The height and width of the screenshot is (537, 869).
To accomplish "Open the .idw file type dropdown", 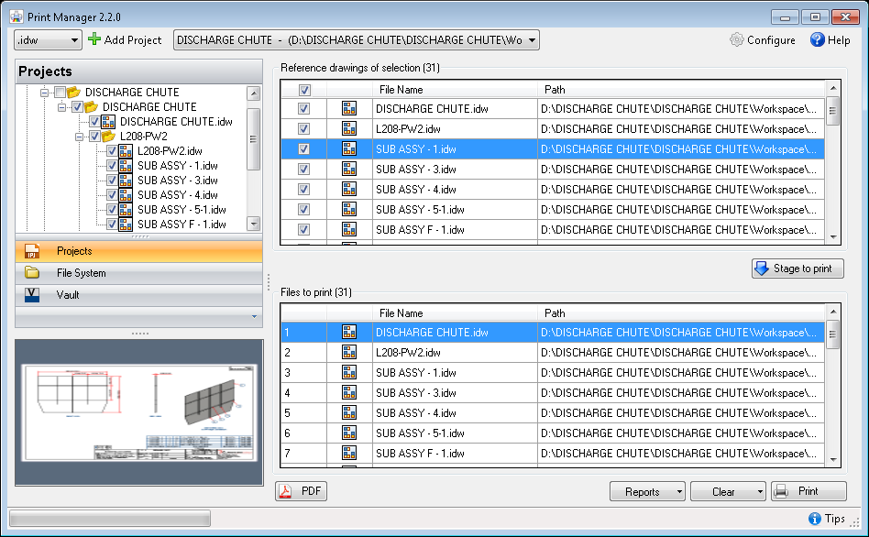I will 74,40.
